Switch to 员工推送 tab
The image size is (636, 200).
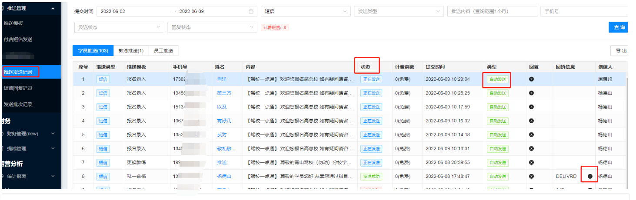[163, 51]
